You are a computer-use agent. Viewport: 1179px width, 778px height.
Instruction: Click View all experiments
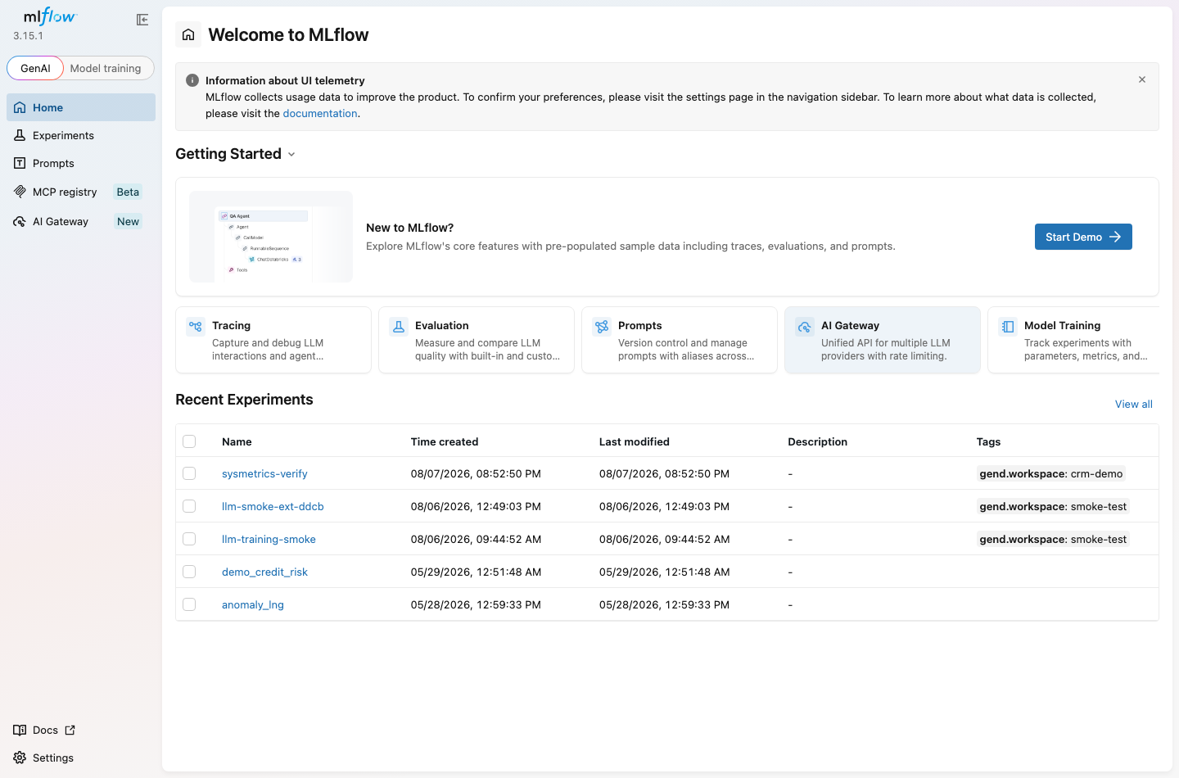click(1133, 404)
